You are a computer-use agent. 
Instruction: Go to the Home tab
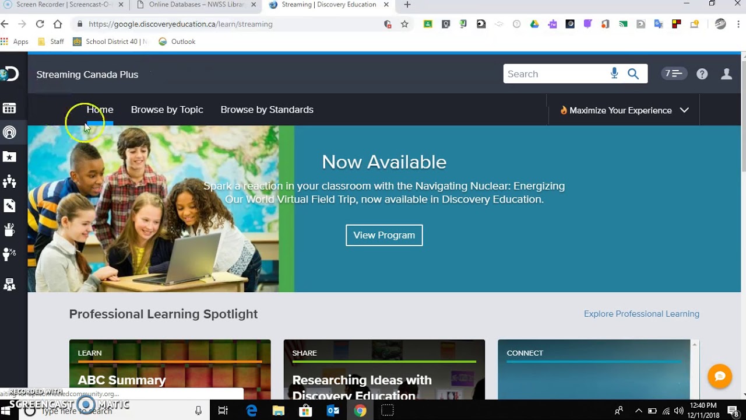pyautogui.click(x=100, y=110)
